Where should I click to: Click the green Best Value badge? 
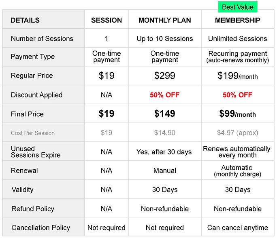pos(237,7)
